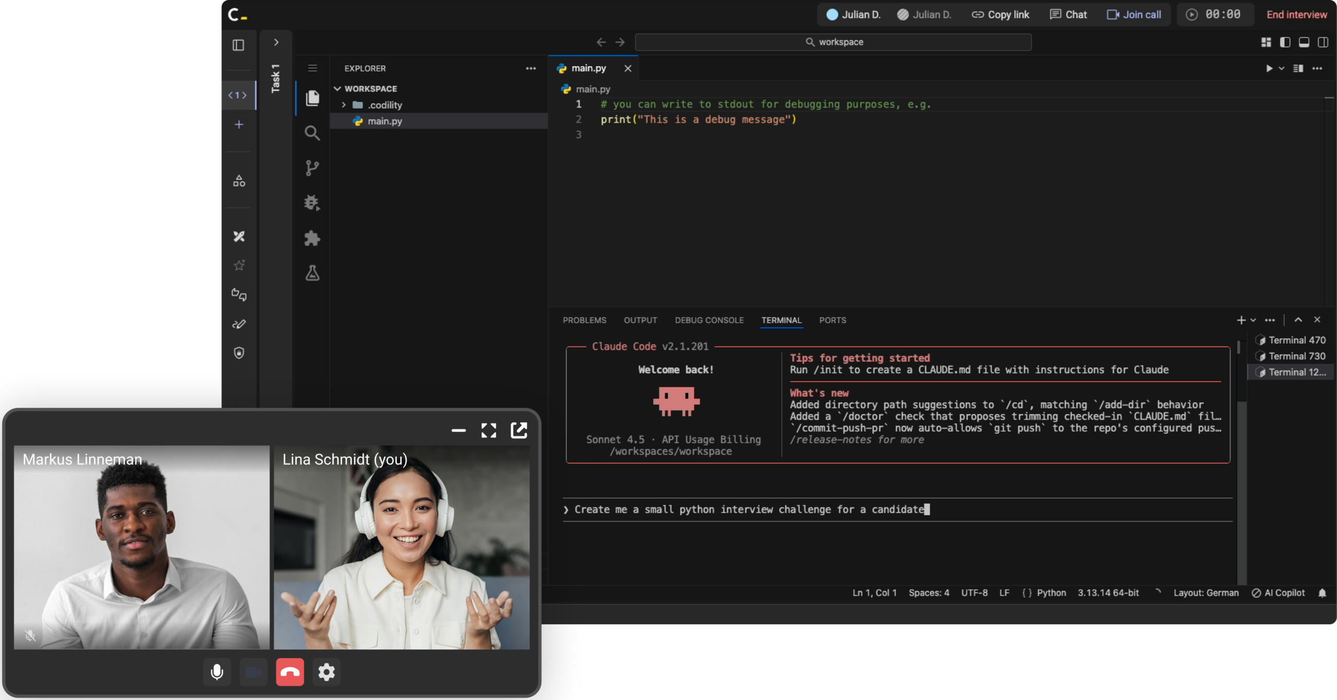Select Terminal 730 in terminal list
The image size is (1337, 700).
pyautogui.click(x=1290, y=356)
